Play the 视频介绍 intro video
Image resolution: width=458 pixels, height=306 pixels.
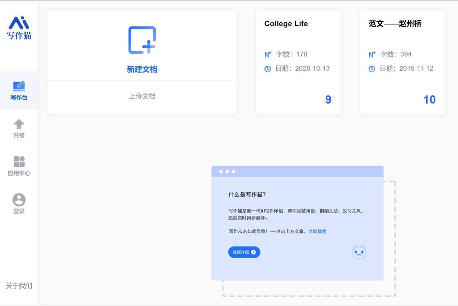tap(244, 252)
